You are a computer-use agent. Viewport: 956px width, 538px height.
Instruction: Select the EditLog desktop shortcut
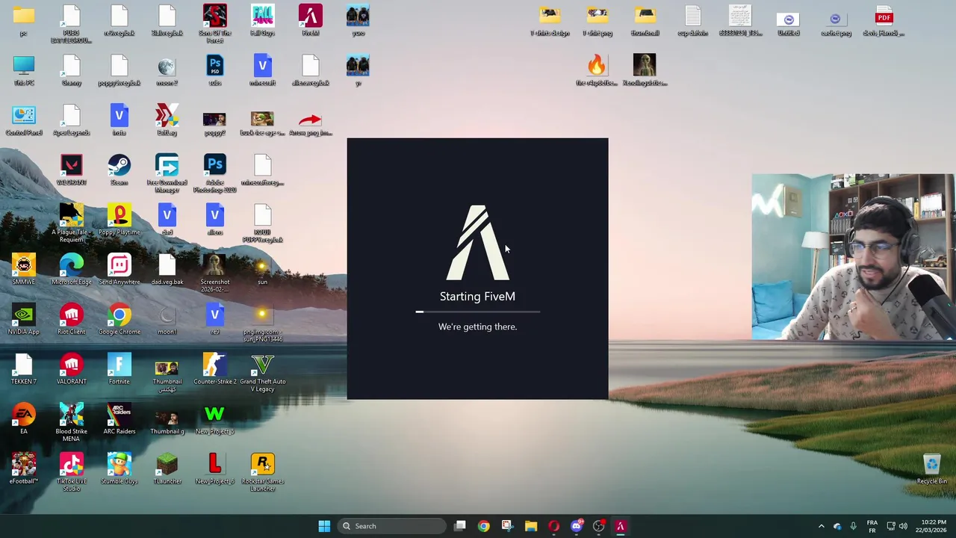pyautogui.click(x=167, y=120)
